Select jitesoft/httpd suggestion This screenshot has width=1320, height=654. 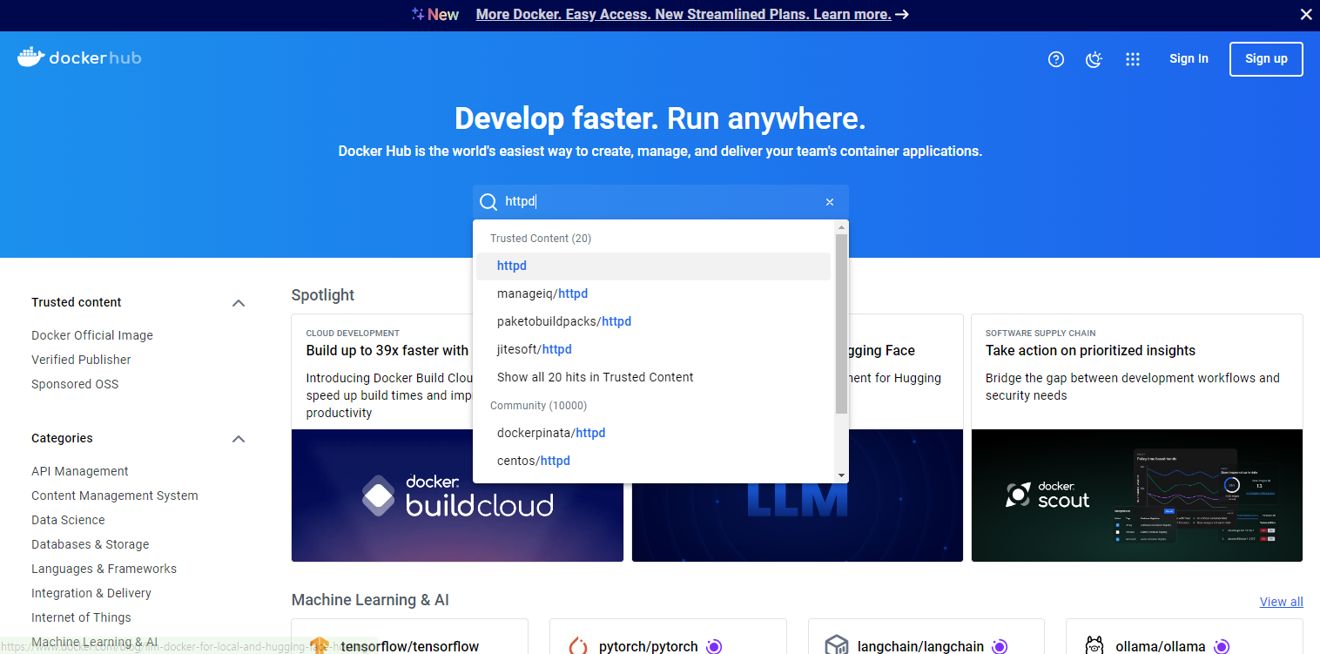point(653,350)
